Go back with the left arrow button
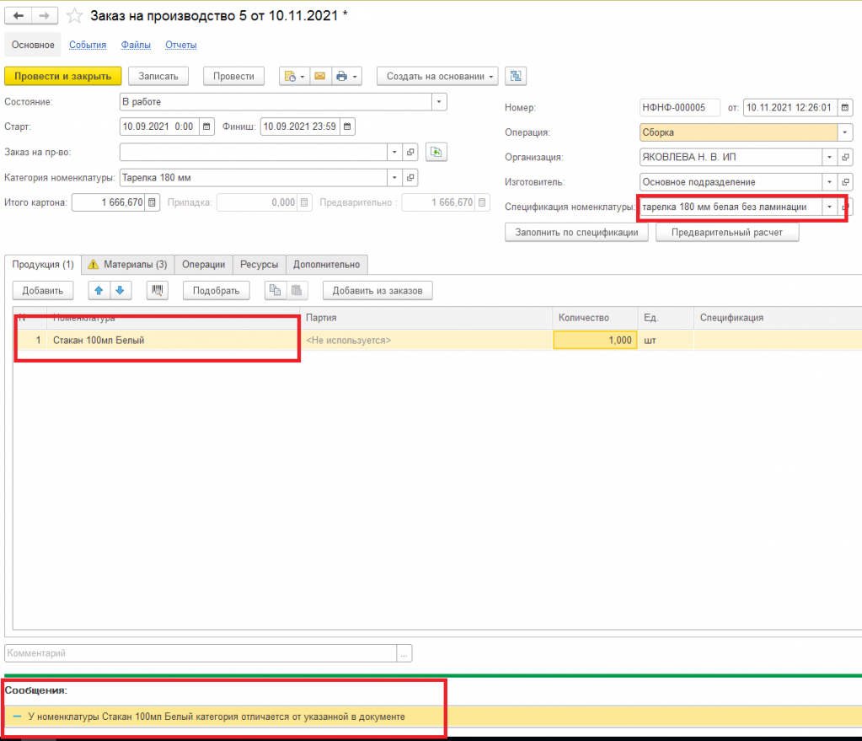Viewport: 862px width, 741px height. click(19, 16)
